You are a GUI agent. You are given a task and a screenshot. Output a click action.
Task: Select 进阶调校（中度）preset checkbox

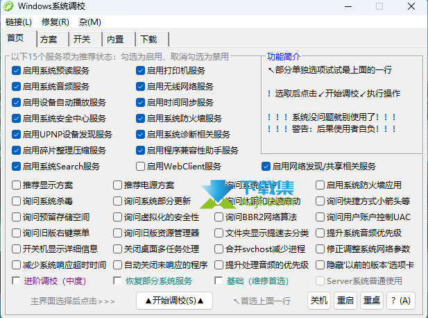click(x=16, y=281)
